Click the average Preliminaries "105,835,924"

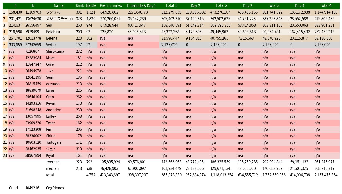pyautogui.click(x=110, y=162)
